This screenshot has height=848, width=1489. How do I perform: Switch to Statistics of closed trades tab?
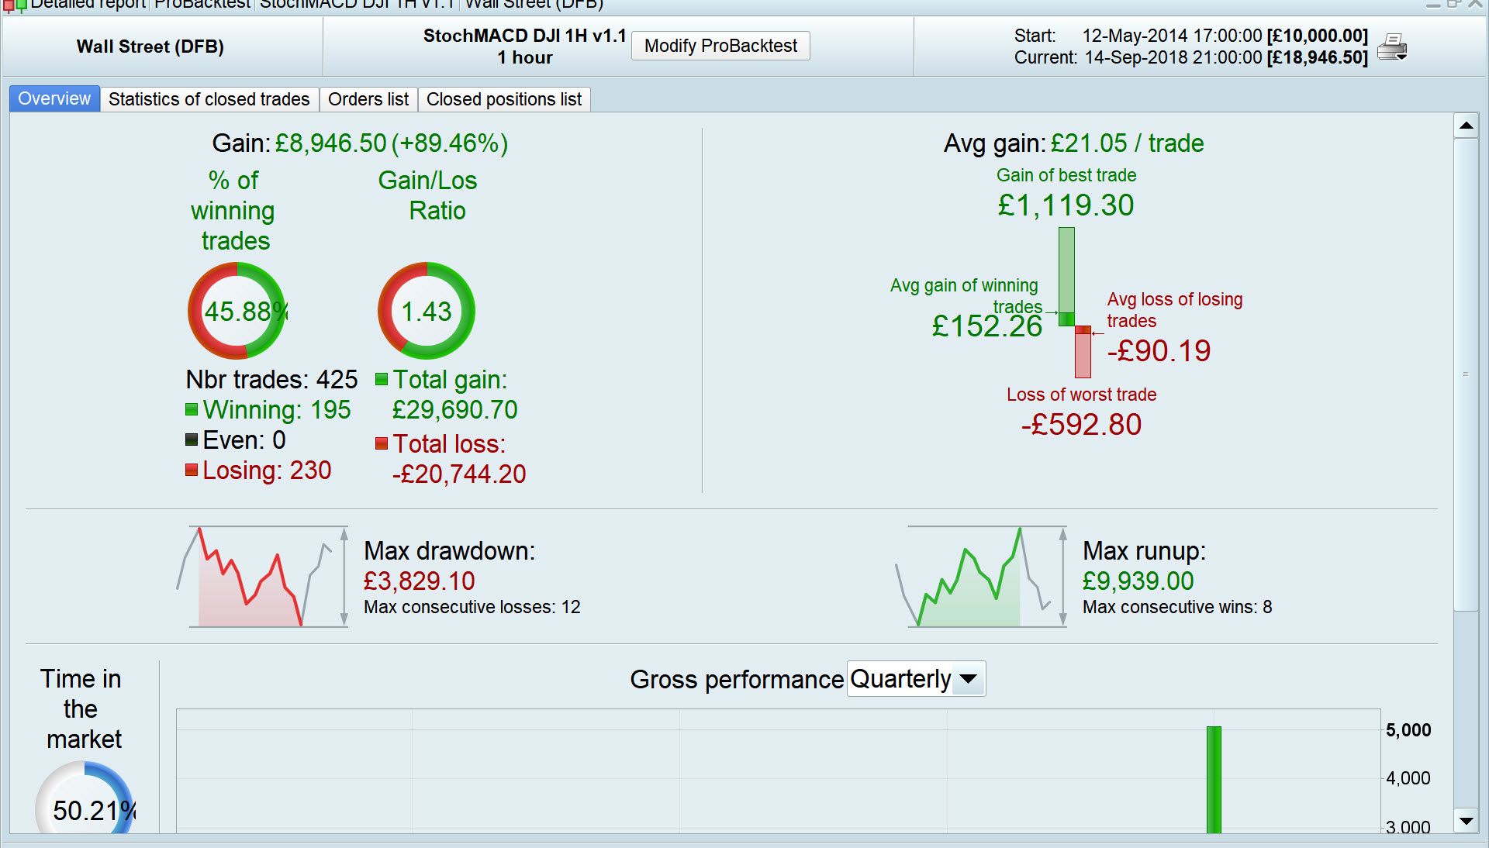[x=209, y=99]
